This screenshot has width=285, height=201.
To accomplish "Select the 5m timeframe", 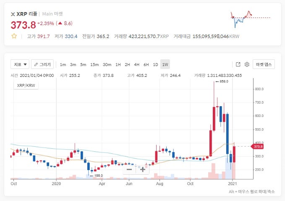I will pyautogui.click(x=83, y=65).
